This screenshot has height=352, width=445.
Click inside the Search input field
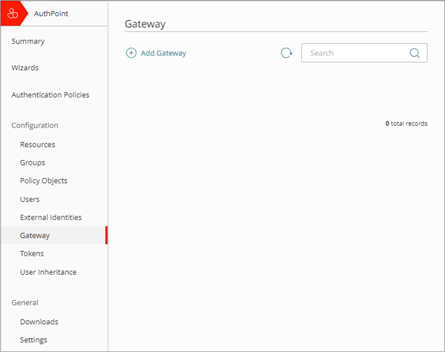click(356, 53)
